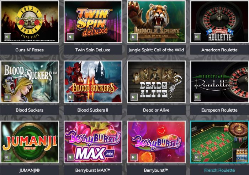This screenshot has height=175, width=249.
Task: Click NetEnt badge on Twin Spin Deluxe thumbnail
Action: [x=71, y=37]
